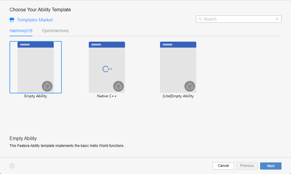The width and height of the screenshot is (291, 174).
Task: Focus the Search input field
Action: 239,19
